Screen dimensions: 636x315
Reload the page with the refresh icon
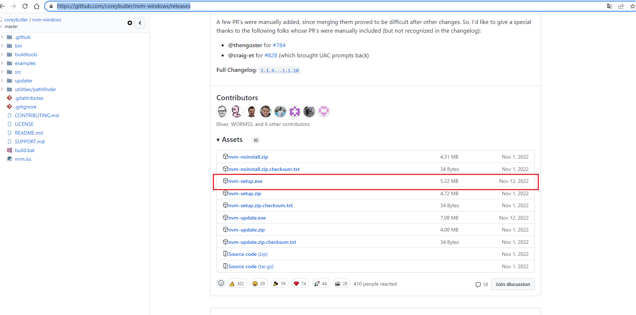click(25, 6)
